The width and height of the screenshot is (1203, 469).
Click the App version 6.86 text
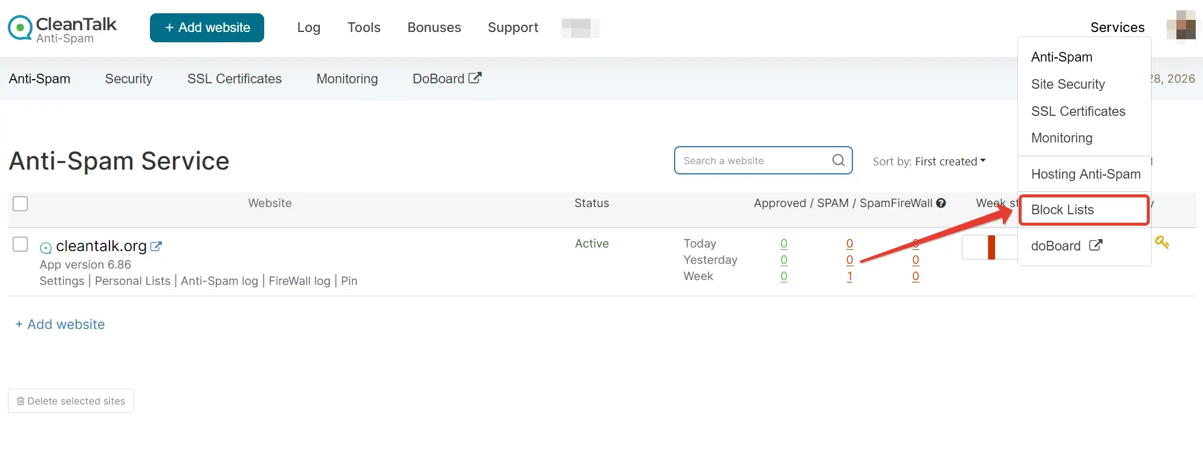tap(85, 264)
